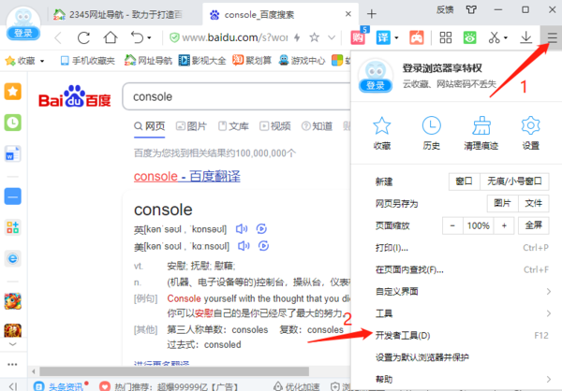The width and height of the screenshot is (562, 391).
Task: Click the 反馈 feedback link
Action: pos(445,9)
